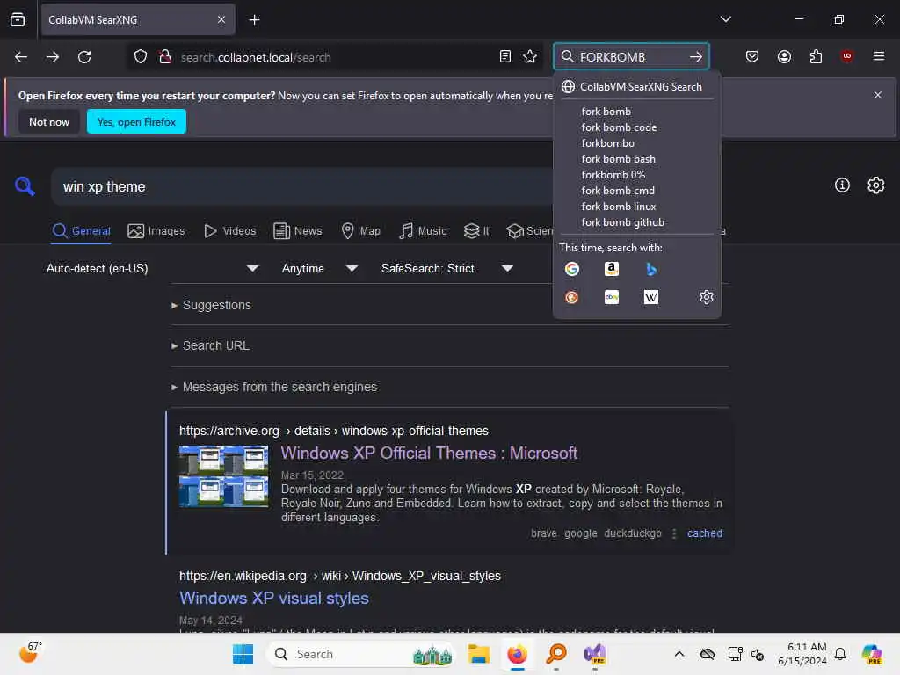Expand the Suggestions section
Screen dimensions: 900x675
click(x=211, y=305)
